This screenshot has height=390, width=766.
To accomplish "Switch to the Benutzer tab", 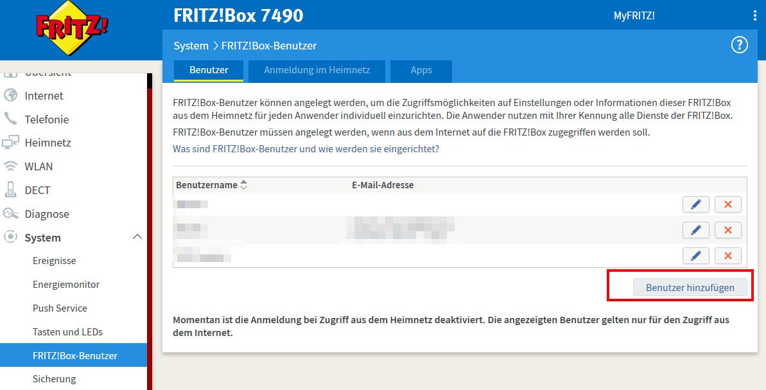I will tap(209, 71).
